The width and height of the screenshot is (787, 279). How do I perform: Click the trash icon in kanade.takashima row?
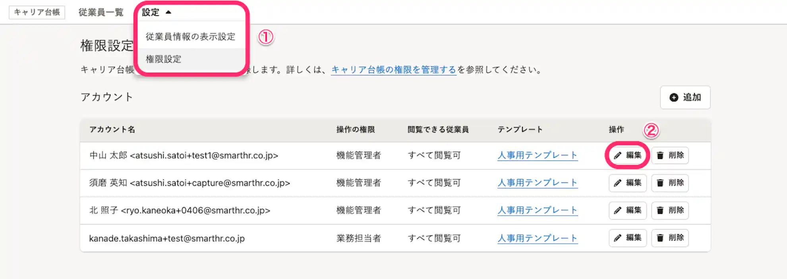coord(660,238)
